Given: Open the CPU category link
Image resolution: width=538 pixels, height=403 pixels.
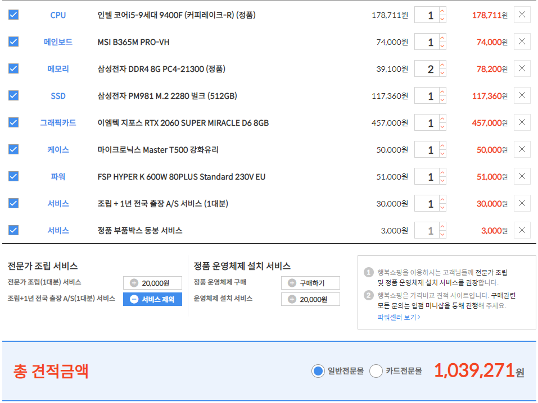Looking at the screenshot, I should 58,15.
